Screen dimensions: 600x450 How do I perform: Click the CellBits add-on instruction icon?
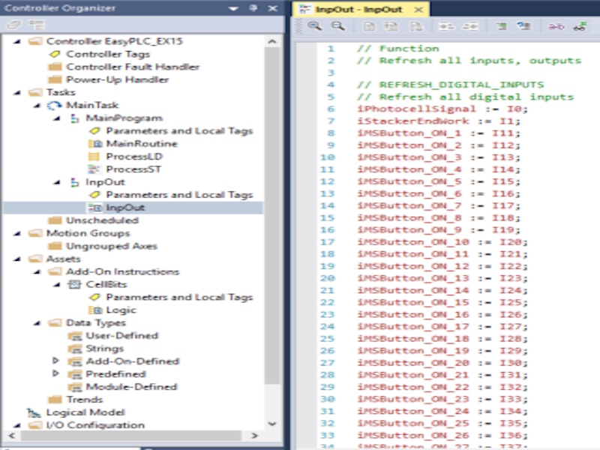[74, 284]
